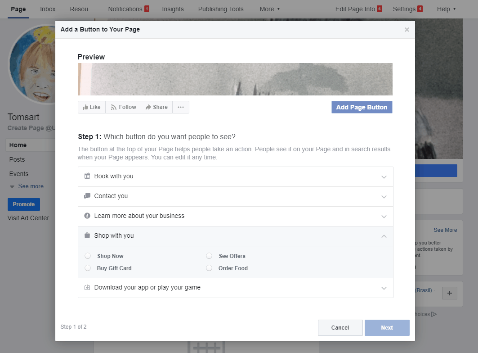
Task: Click the info icon beside Learn more
Action: pos(87,216)
